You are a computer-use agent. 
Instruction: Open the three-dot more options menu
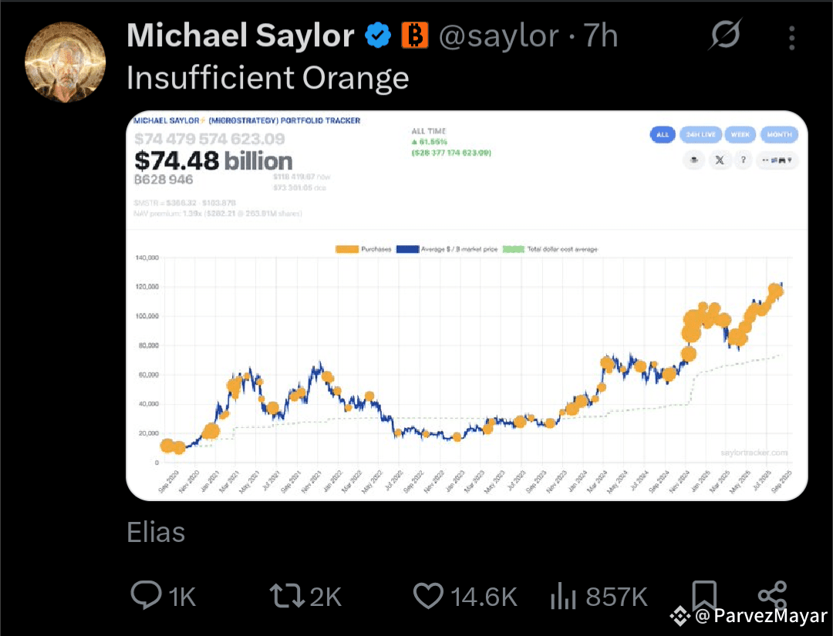pyautogui.click(x=791, y=39)
